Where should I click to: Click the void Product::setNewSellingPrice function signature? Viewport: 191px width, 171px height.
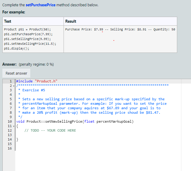[75, 121]
